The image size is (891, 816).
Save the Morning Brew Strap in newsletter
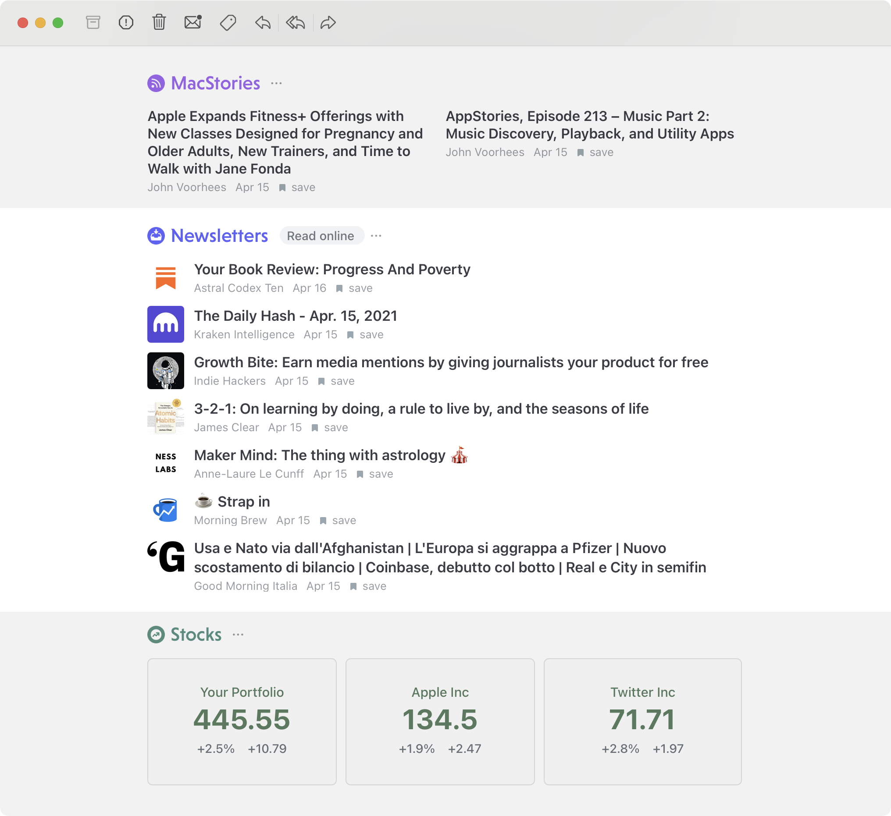(x=338, y=520)
